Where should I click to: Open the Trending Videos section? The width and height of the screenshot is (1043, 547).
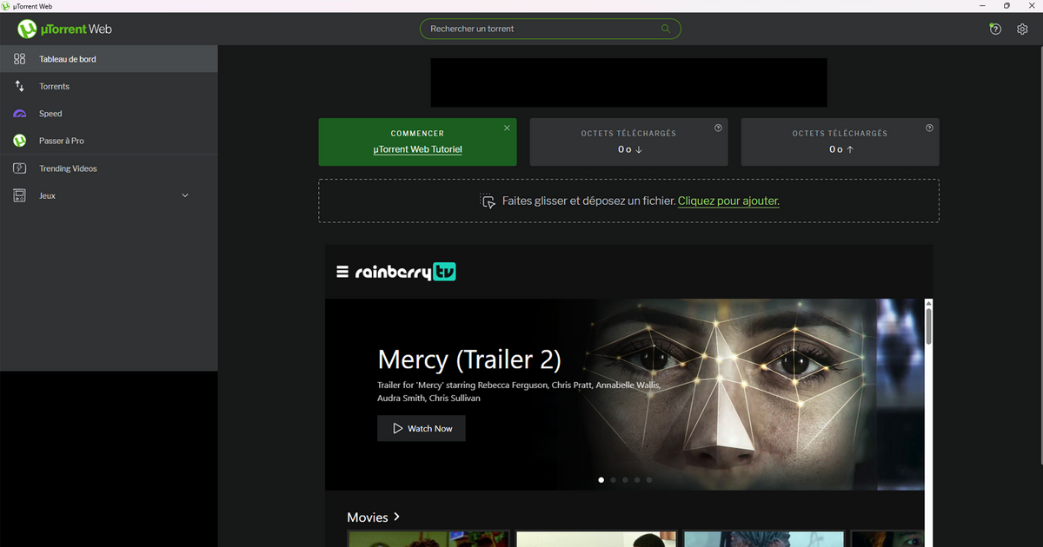67,168
